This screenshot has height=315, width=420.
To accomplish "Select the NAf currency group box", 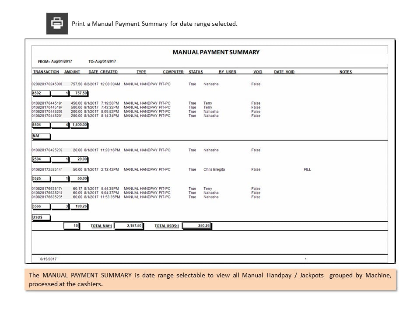I will pos(41,136).
